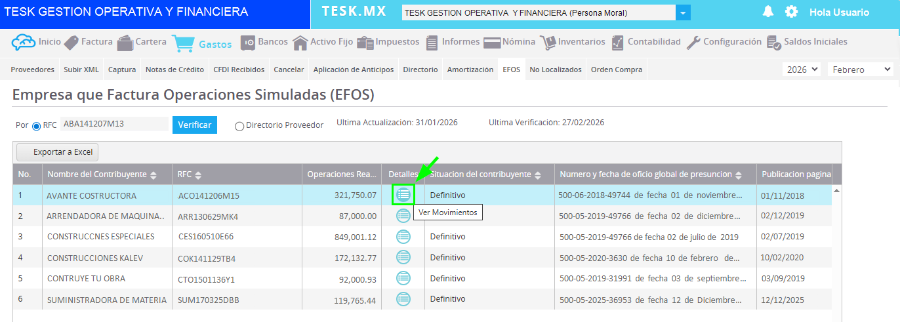Open Gastos shopping cart icon
The width and height of the screenshot is (900, 322).
point(183,44)
